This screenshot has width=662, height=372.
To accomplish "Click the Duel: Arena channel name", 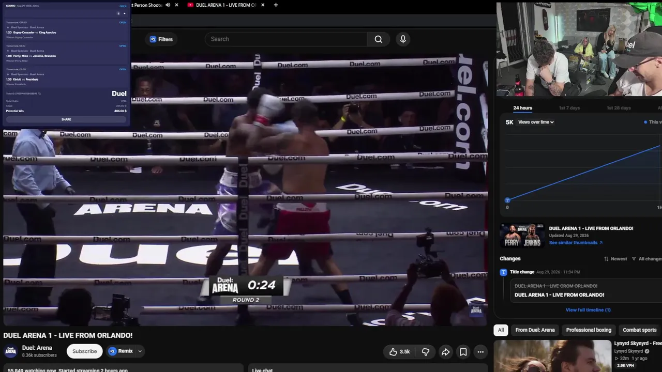I will 37,348.
